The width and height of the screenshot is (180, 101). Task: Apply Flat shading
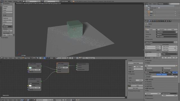coord(10,31)
